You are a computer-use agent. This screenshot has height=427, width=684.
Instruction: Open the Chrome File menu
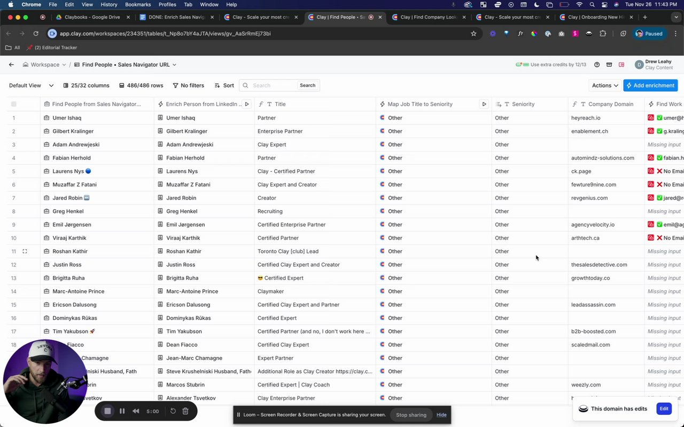(x=53, y=4)
